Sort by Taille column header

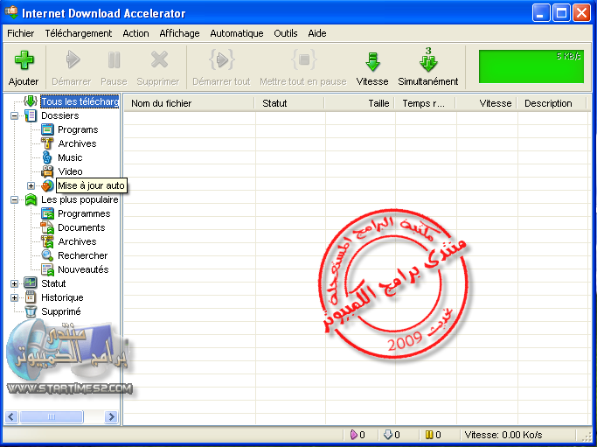pos(360,103)
